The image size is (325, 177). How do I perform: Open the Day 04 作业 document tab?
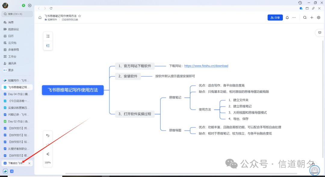(17, 94)
